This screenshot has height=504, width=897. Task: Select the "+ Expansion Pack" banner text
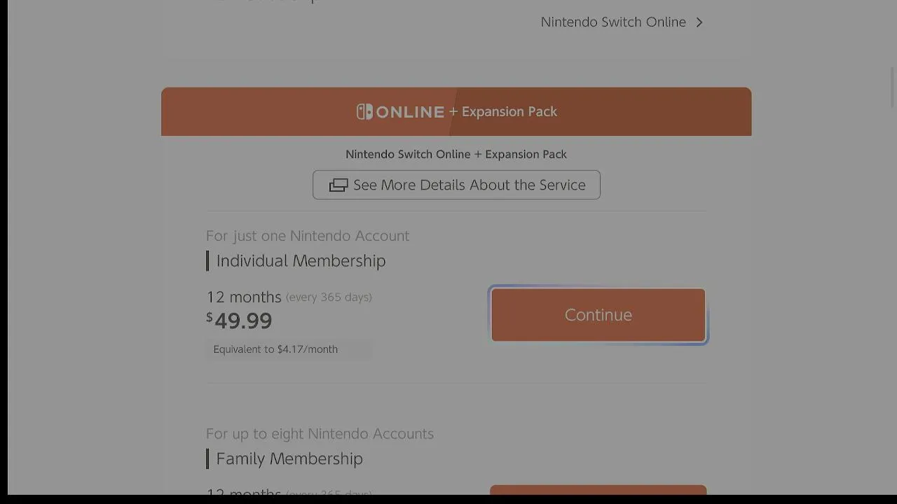tap(503, 112)
